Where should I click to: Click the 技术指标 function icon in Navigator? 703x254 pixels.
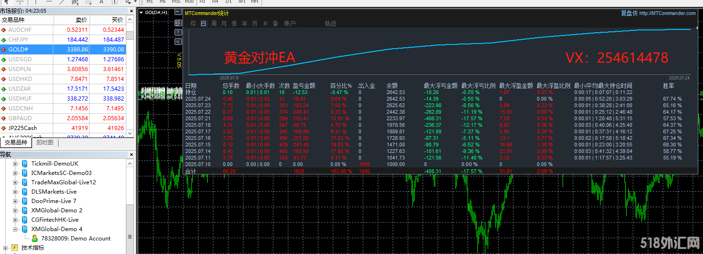pyautogui.click(x=15, y=248)
